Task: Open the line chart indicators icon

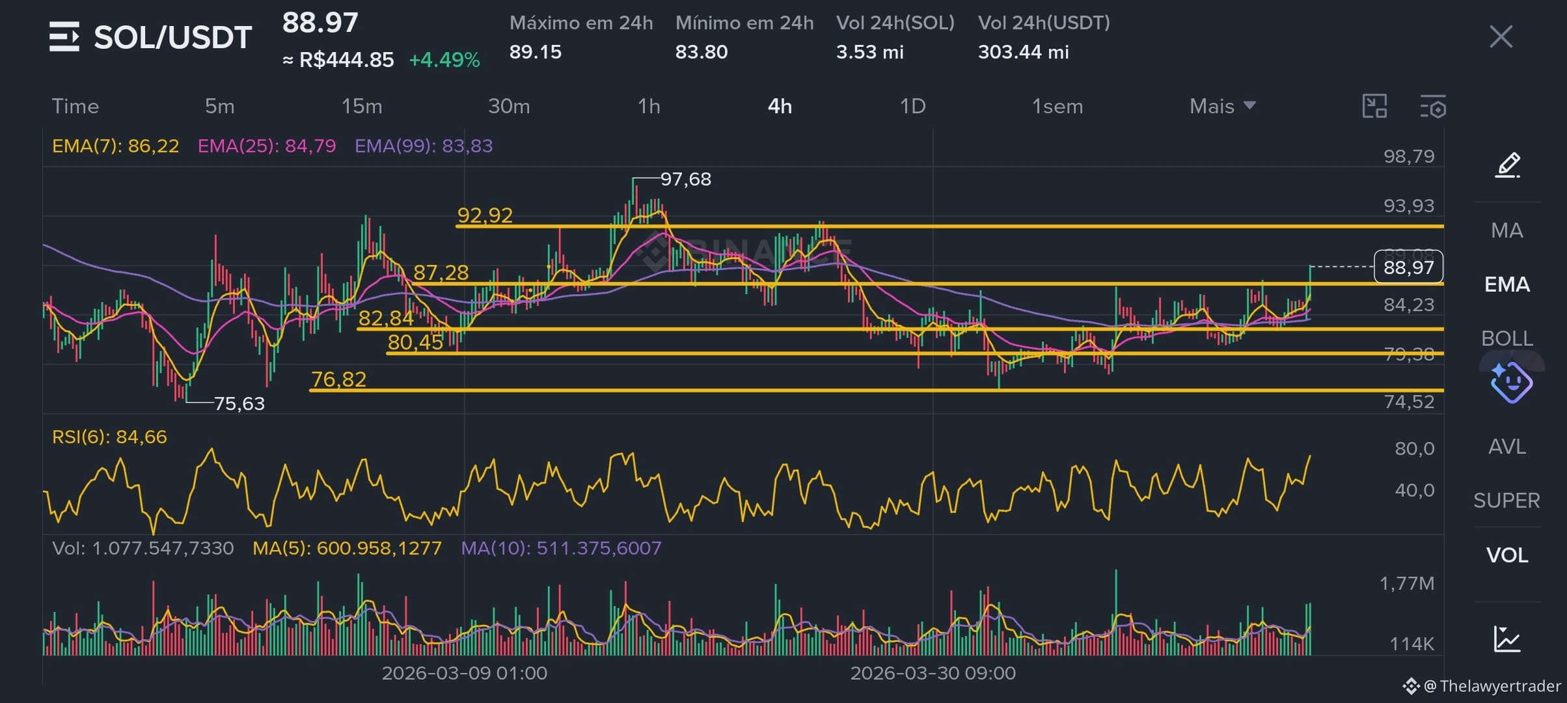Action: [x=1507, y=639]
